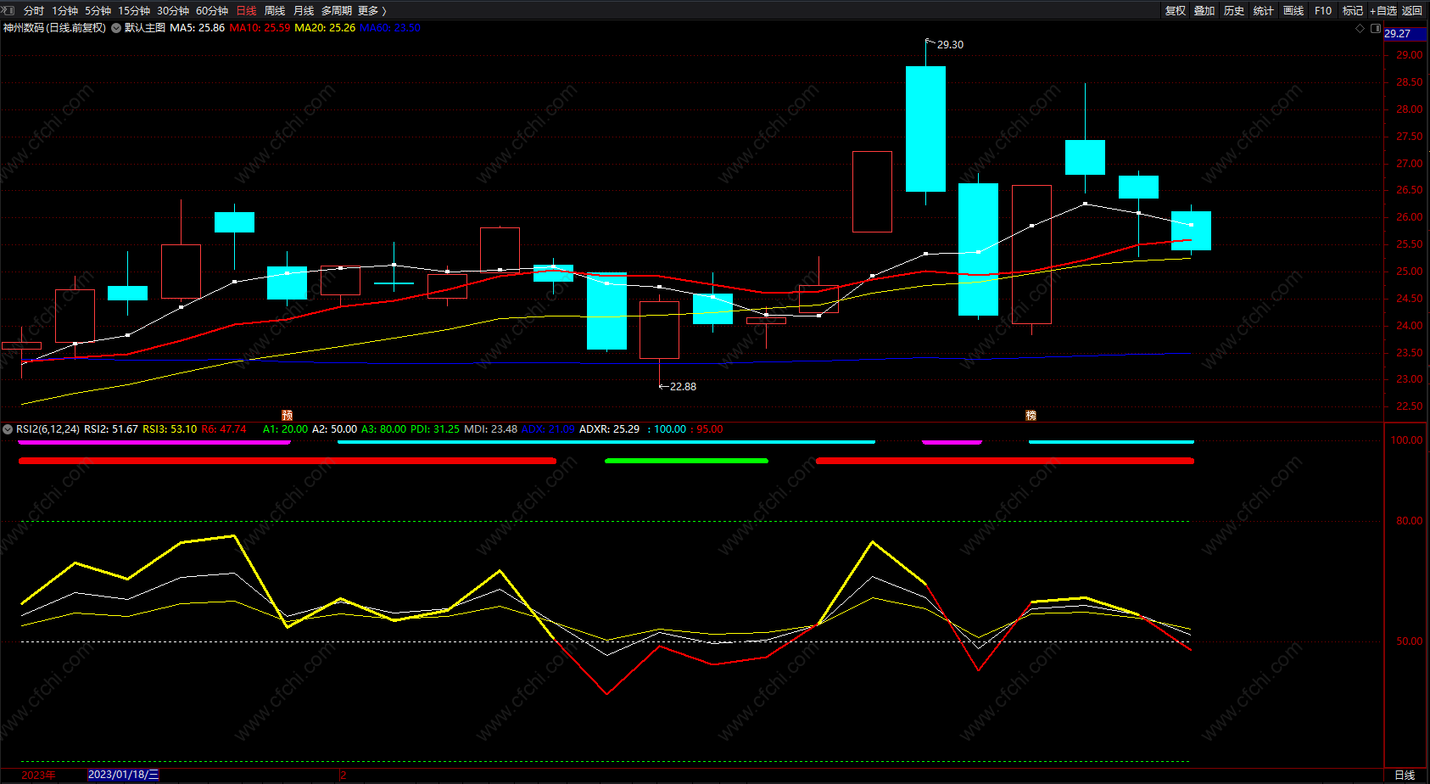Click the MA20: 25.26 value
This screenshot has width=1430, height=784.
tap(325, 28)
